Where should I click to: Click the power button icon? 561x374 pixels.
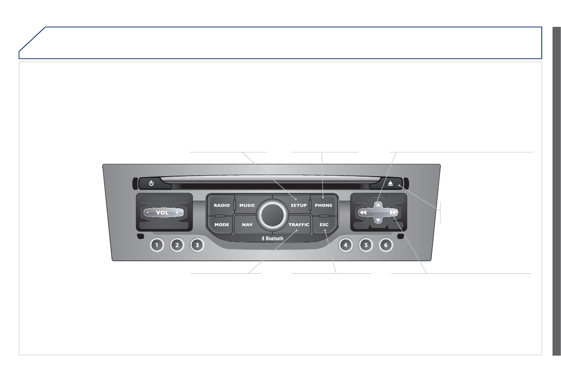pos(151,183)
